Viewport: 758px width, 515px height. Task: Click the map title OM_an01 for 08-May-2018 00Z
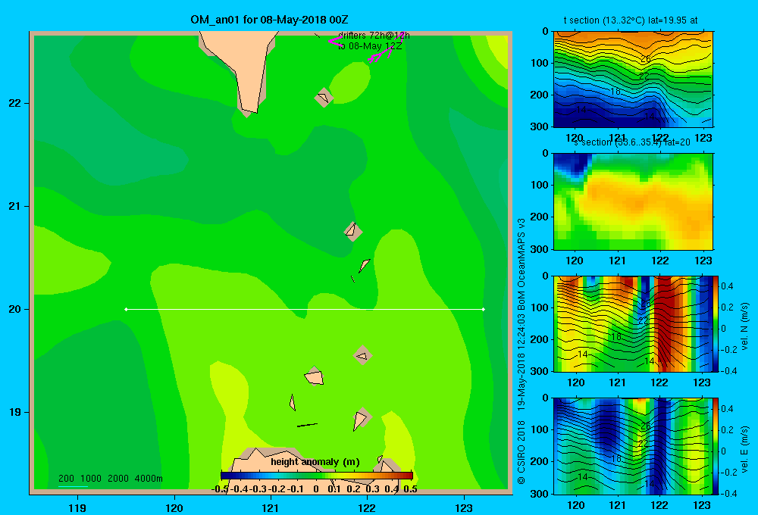pyautogui.click(x=269, y=20)
